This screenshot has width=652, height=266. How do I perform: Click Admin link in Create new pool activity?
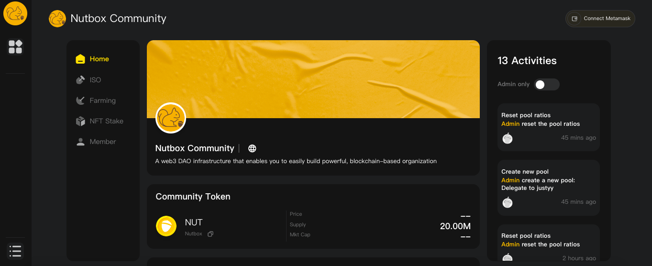click(x=510, y=180)
